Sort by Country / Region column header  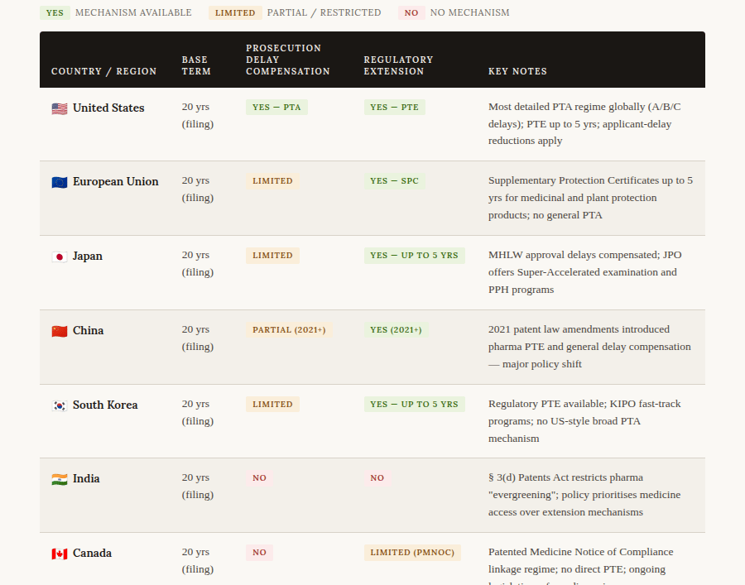(103, 71)
